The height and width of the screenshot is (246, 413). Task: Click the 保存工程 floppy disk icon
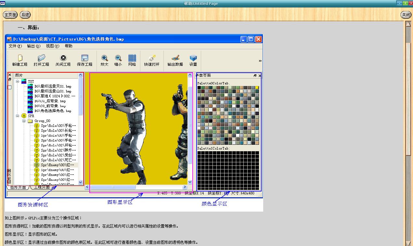[85, 58]
